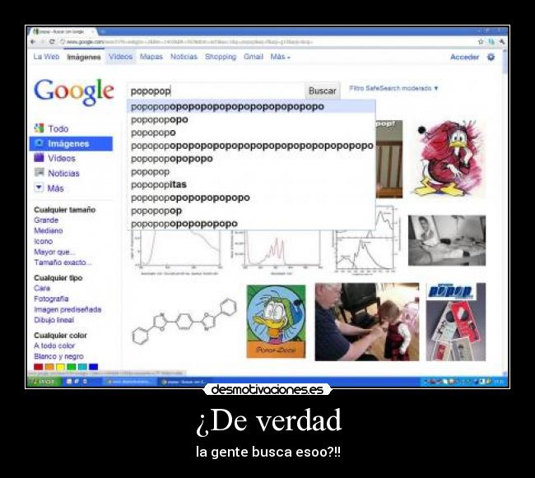Filter images by Fotografía type
Image resolution: width=535 pixels, height=478 pixels.
[51, 299]
